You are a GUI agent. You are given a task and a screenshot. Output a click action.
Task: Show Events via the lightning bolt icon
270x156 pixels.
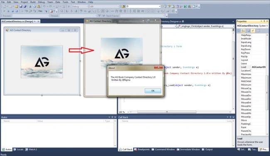tap(253, 31)
